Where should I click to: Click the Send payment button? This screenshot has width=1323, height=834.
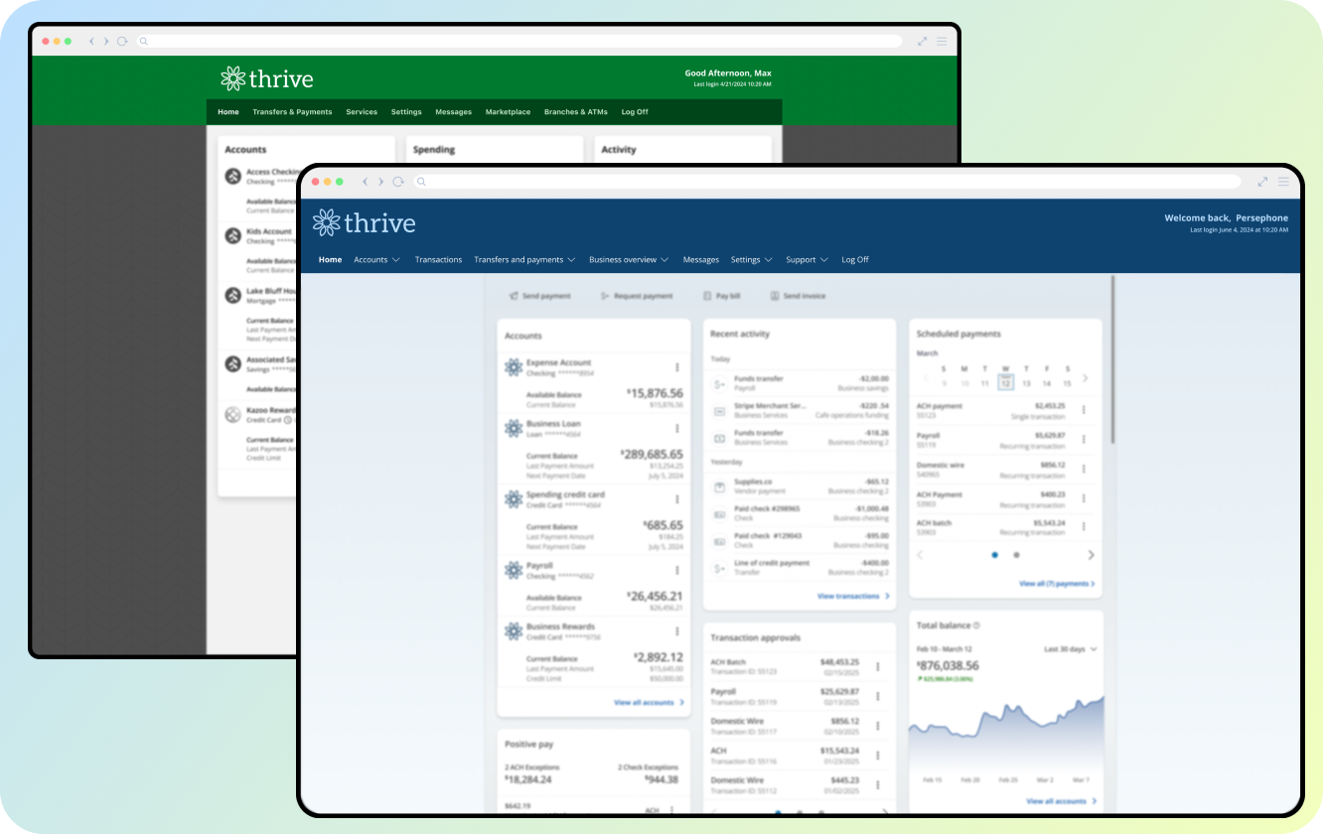click(539, 296)
